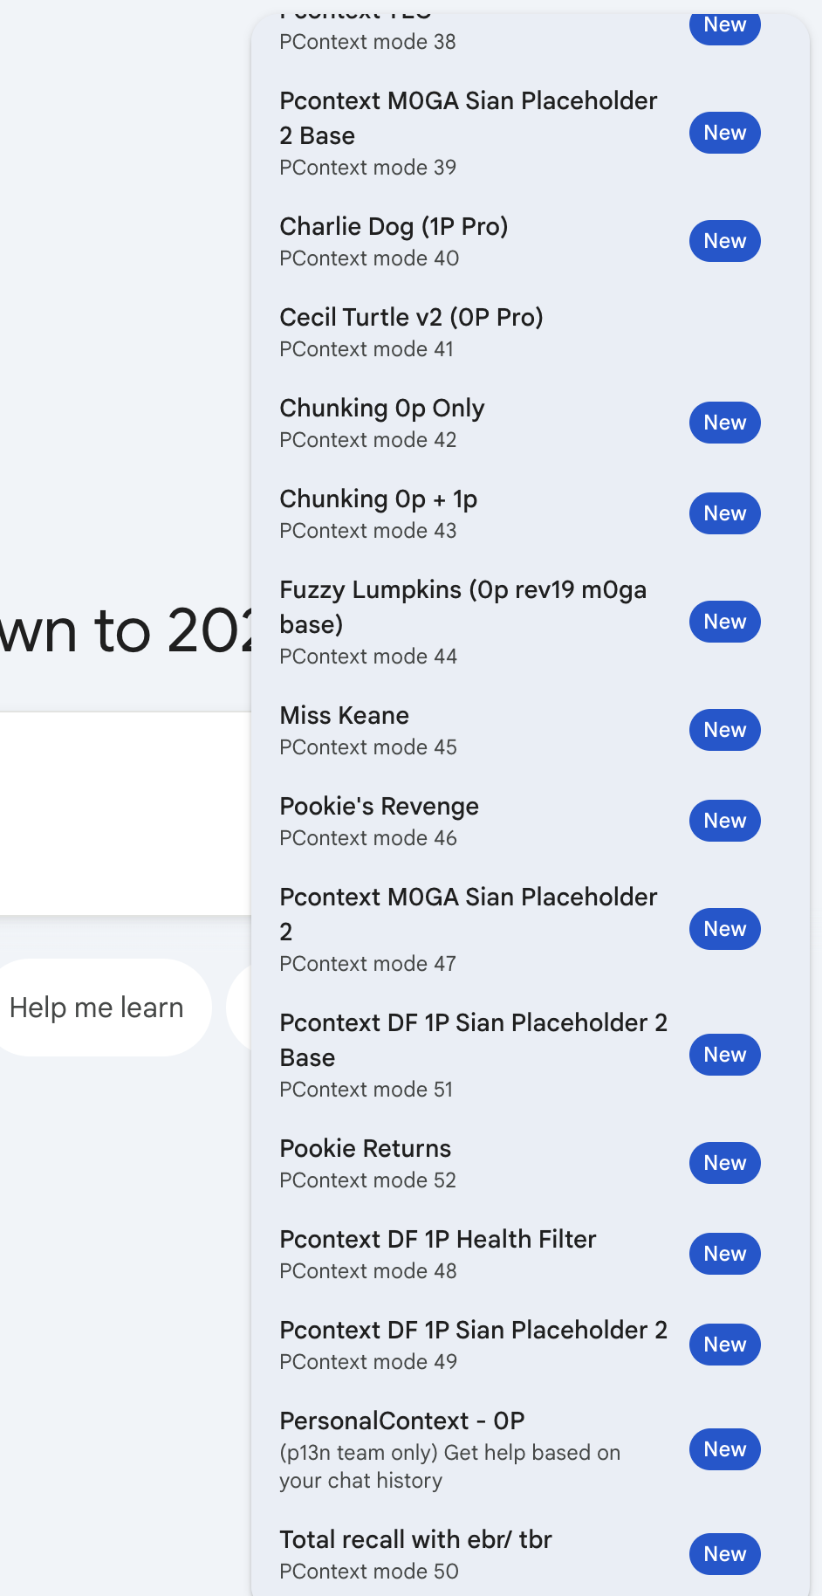This screenshot has height=1596, width=822.
Task: Select Total recall with ebr/ tbr
Action: pyautogui.click(x=416, y=1554)
